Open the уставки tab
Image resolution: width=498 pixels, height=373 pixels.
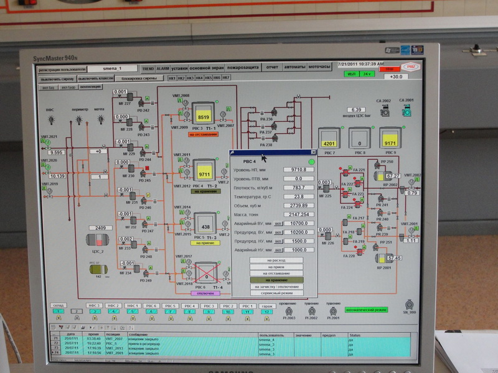(179, 68)
